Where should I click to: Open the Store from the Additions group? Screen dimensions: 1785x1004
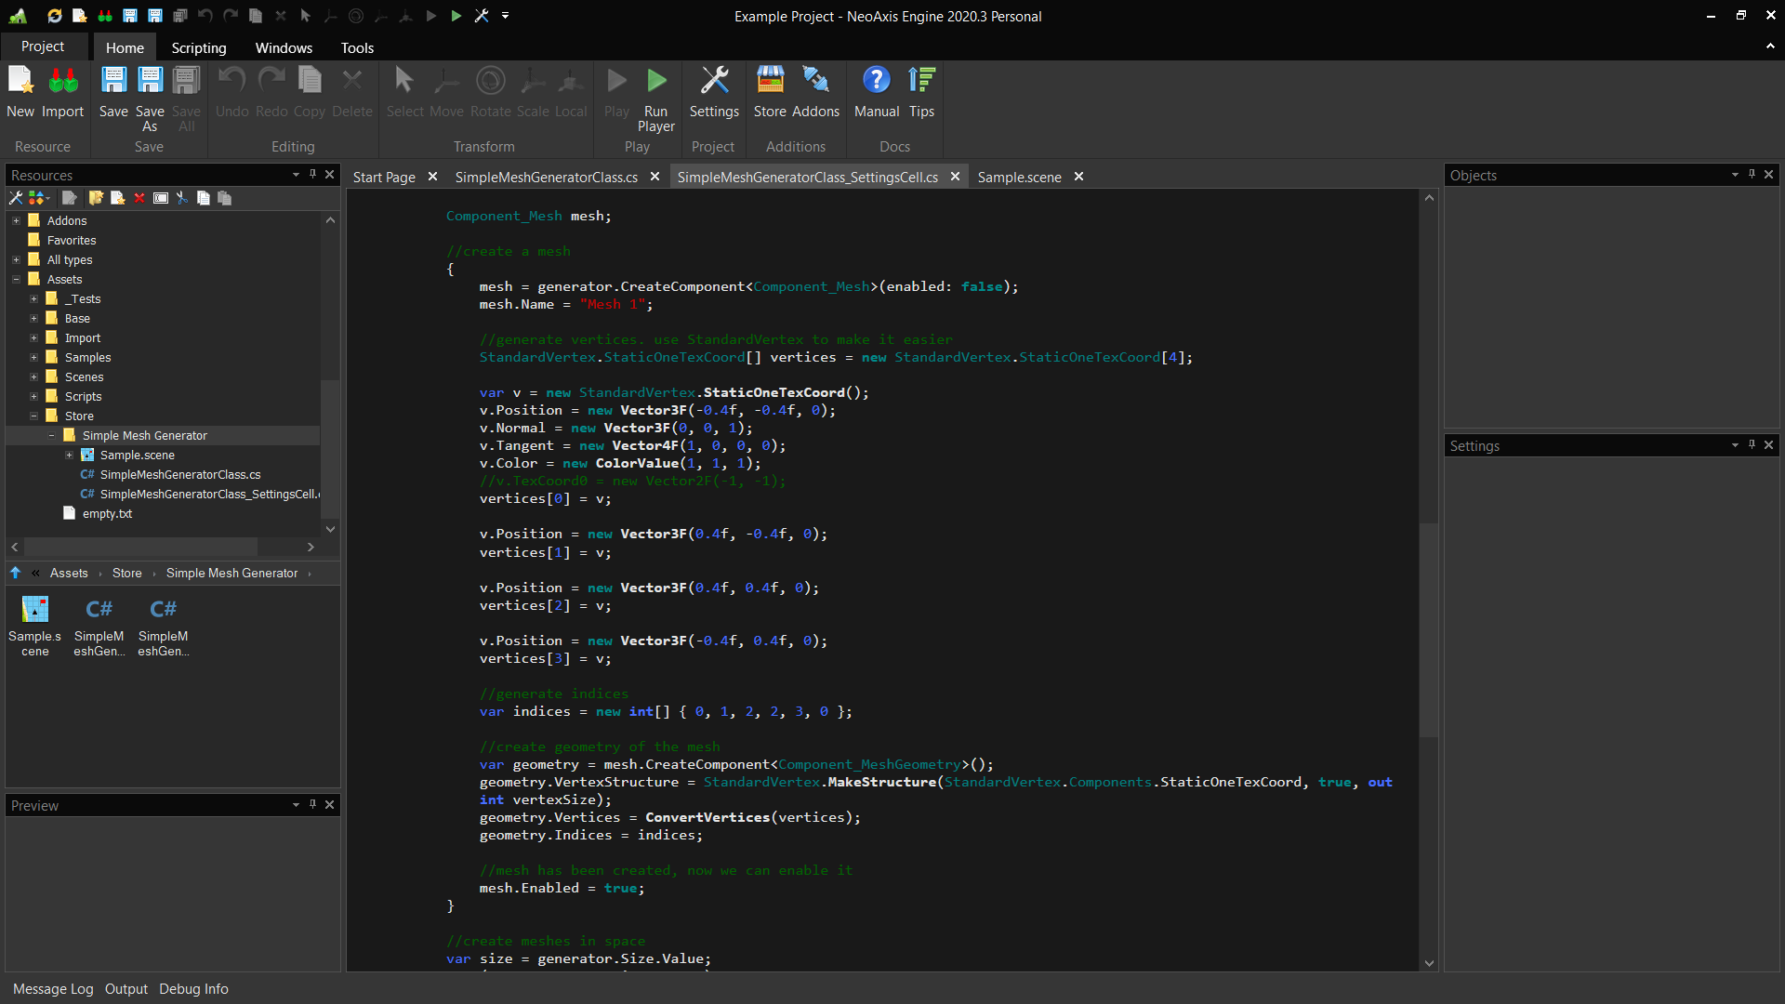[x=770, y=88]
